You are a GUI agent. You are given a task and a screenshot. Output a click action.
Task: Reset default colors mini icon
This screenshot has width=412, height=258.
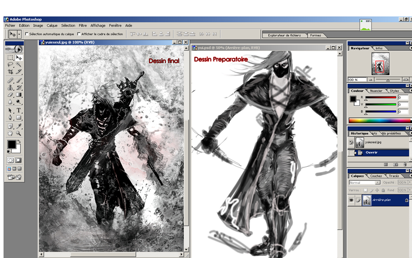click(x=9, y=152)
